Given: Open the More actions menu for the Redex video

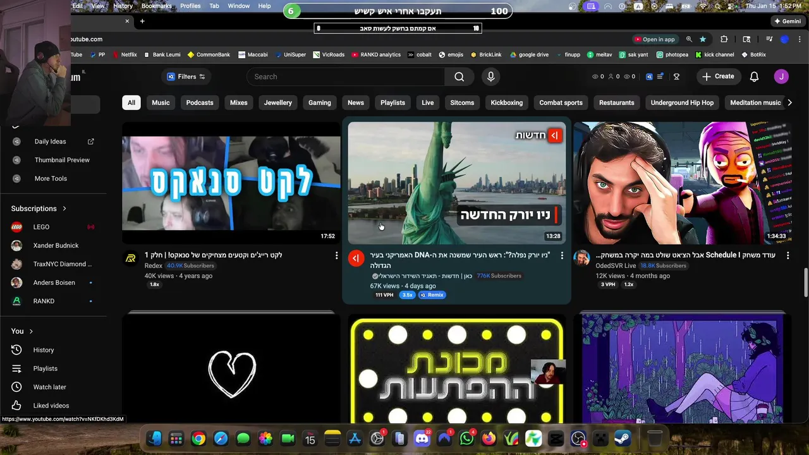Looking at the screenshot, I should (336, 255).
